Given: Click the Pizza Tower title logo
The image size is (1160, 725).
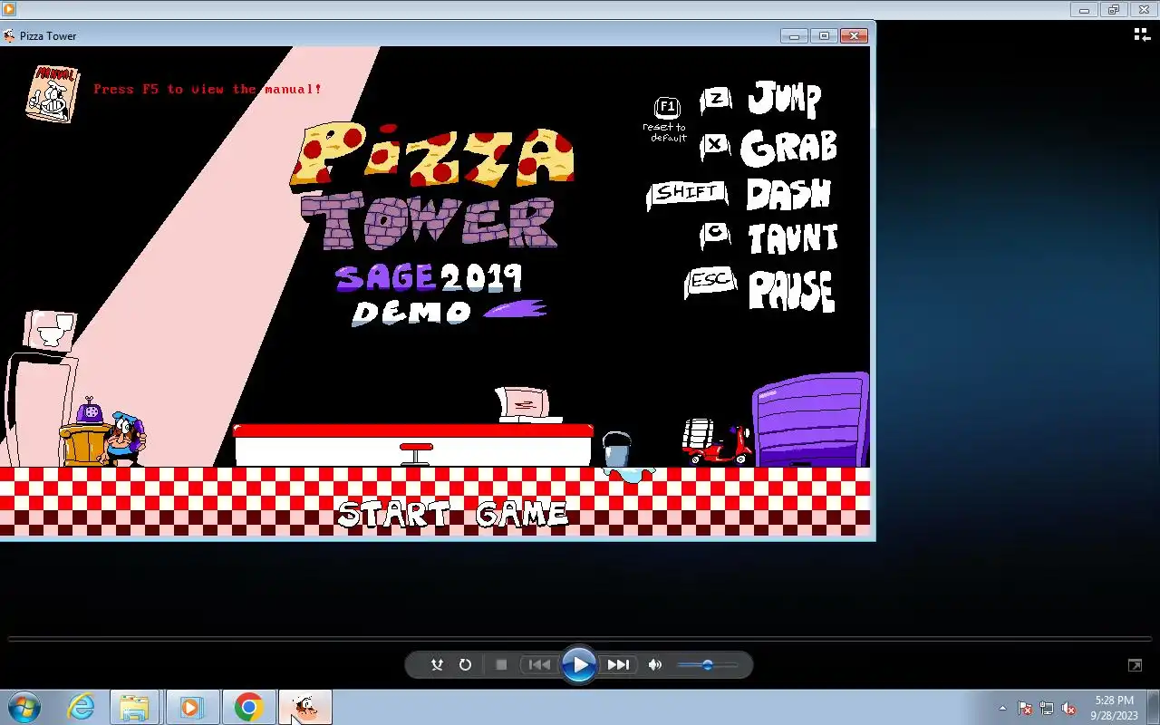Looking at the screenshot, I should pos(431,186).
